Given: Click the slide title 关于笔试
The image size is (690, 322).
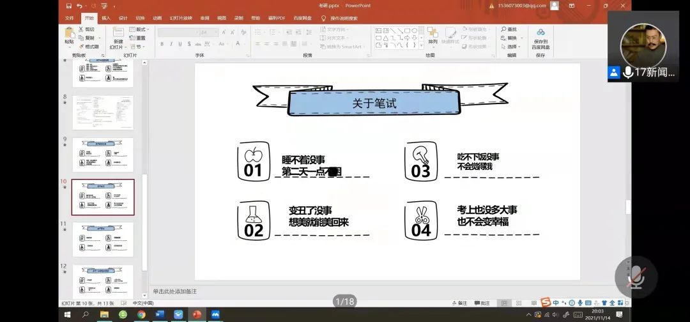Looking at the screenshot, I should [x=374, y=103].
